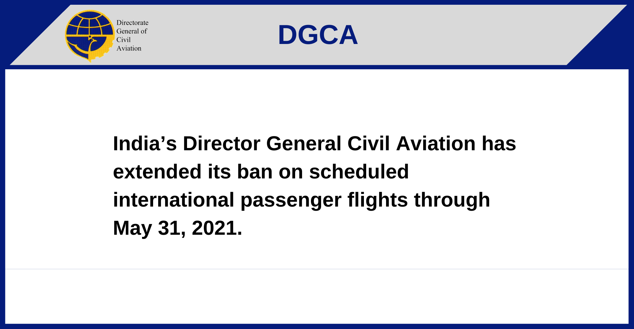Click the thin horizontal divider line
Image resolution: width=634 pixels, height=329 pixels.
317,269
